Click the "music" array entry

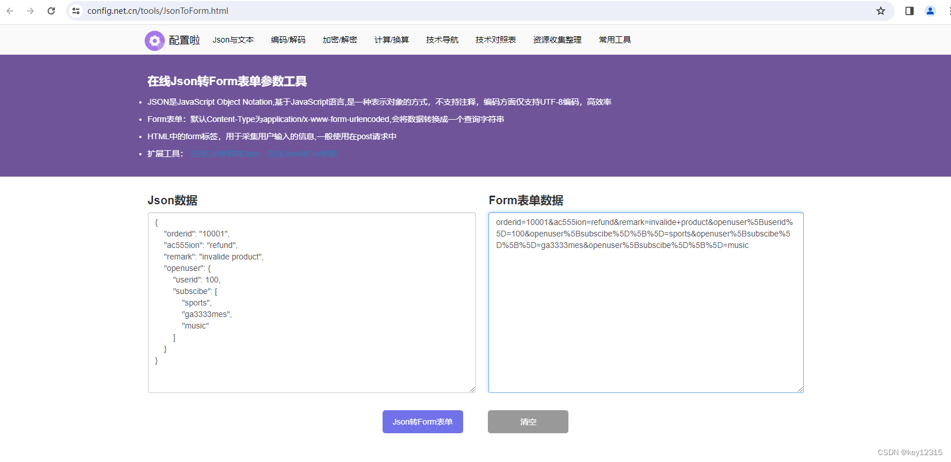[196, 326]
